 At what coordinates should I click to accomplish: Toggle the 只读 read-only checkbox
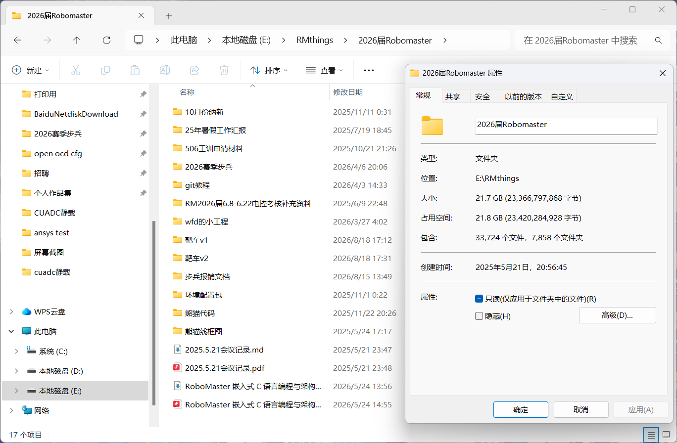click(479, 299)
